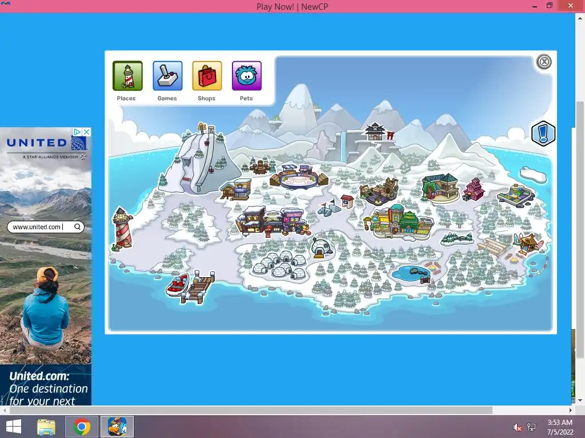Open Google Chrome from taskbar
Image resolution: width=585 pixels, height=438 pixels.
tap(82, 427)
